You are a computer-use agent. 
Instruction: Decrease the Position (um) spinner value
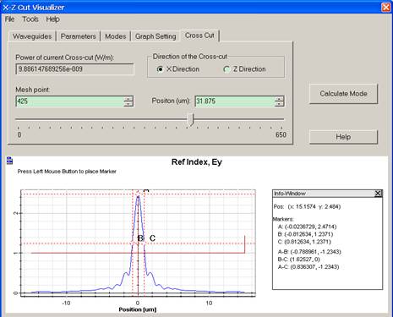[280, 104]
